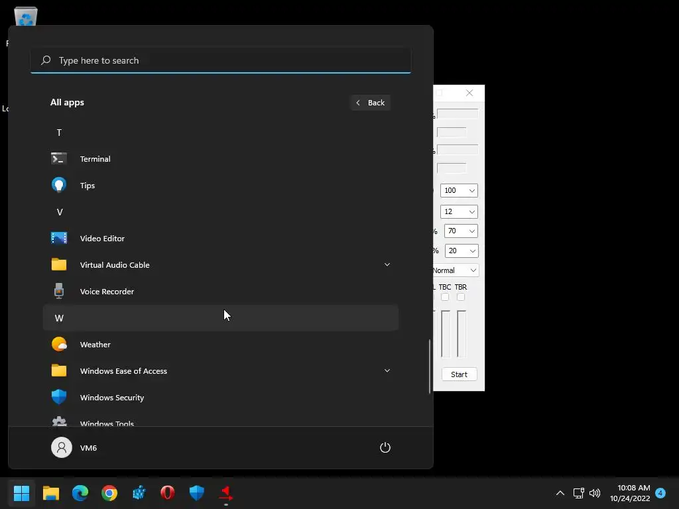
Task: Select the Weather label
Action: coord(95,345)
